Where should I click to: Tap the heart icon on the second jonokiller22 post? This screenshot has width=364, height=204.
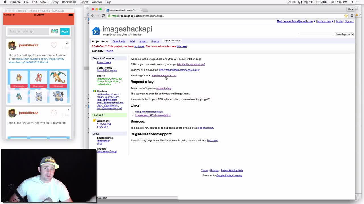click(x=54, y=113)
